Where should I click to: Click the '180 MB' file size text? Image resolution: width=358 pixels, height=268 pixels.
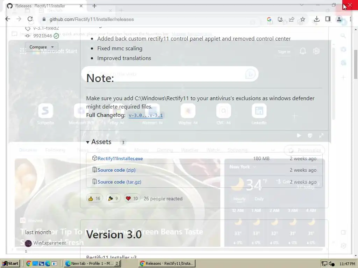[261, 159]
